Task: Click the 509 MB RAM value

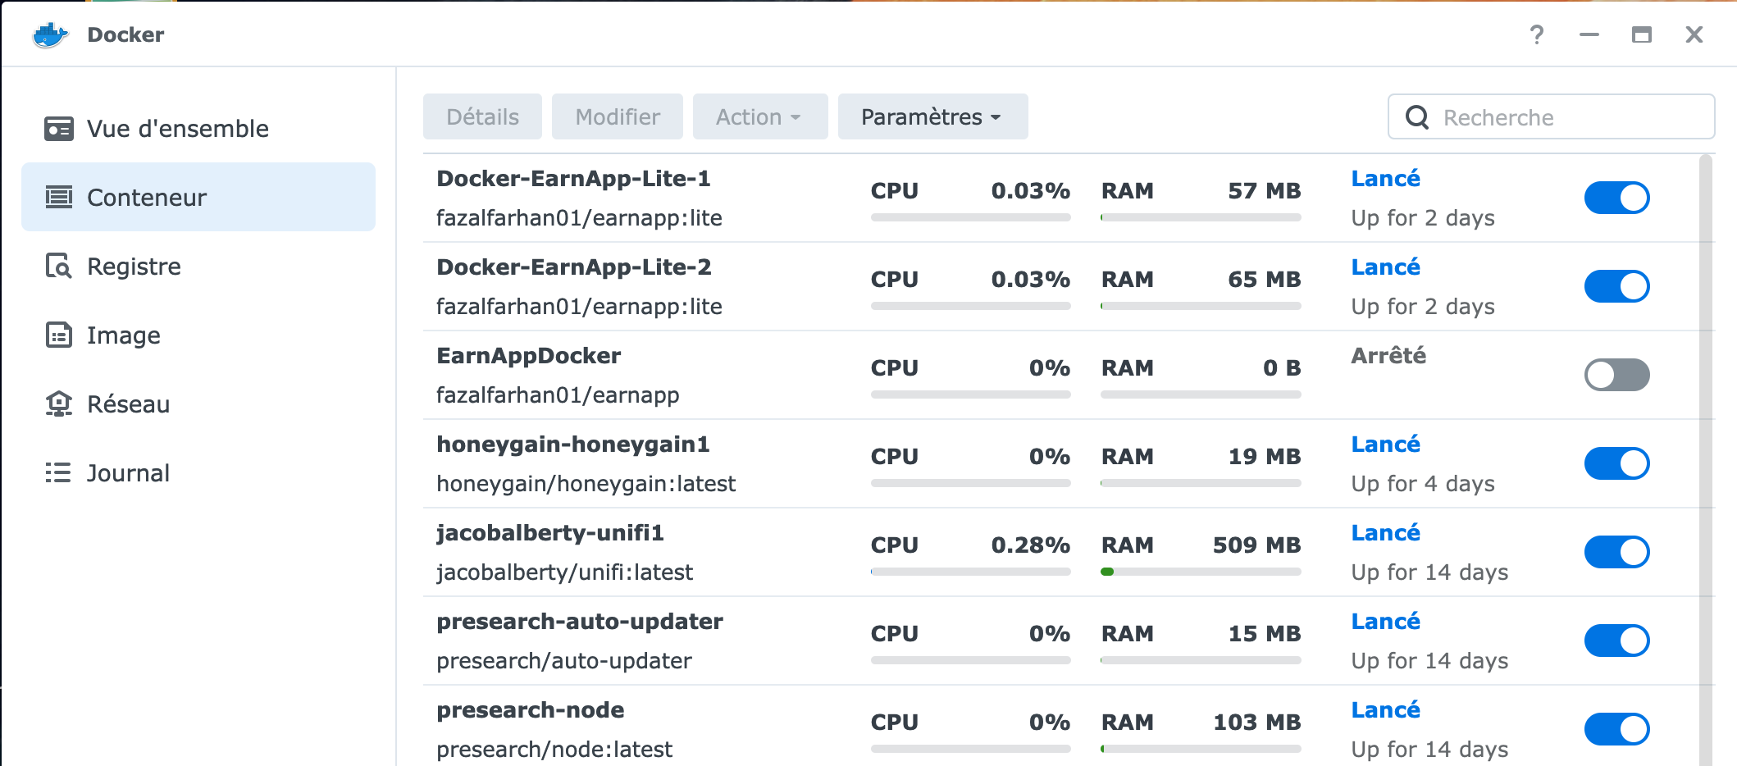Action: [1256, 545]
